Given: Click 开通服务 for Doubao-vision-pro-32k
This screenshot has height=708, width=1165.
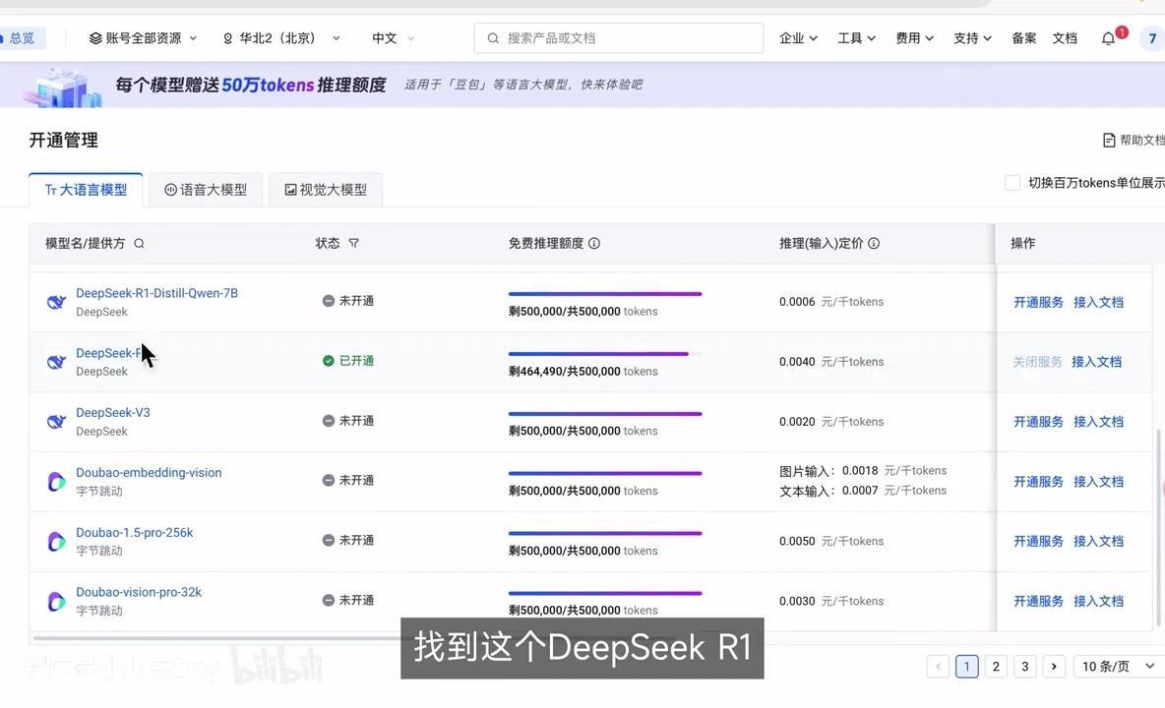Looking at the screenshot, I should (x=1038, y=601).
